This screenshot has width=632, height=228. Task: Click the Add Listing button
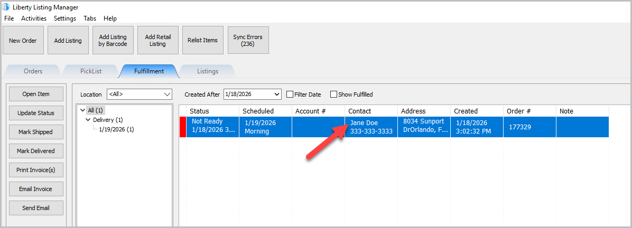point(68,40)
